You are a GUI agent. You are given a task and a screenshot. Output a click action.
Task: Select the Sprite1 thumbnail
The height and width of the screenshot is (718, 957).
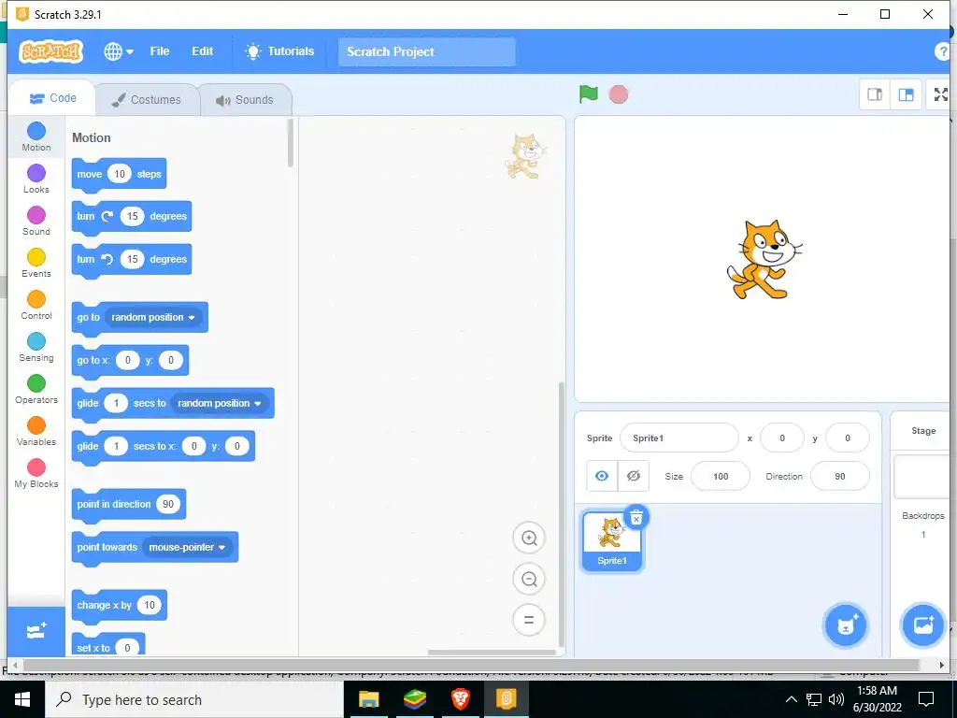click(x=611, y=540)
